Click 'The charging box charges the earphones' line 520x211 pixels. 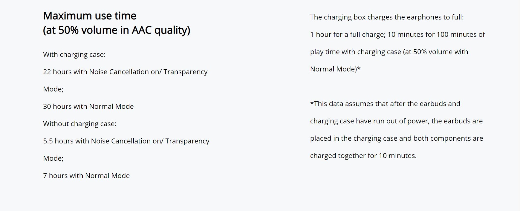click(387, 17)
